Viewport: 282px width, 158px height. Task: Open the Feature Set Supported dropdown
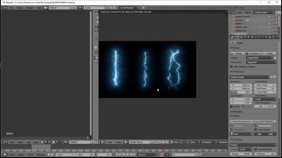point(261,62)
